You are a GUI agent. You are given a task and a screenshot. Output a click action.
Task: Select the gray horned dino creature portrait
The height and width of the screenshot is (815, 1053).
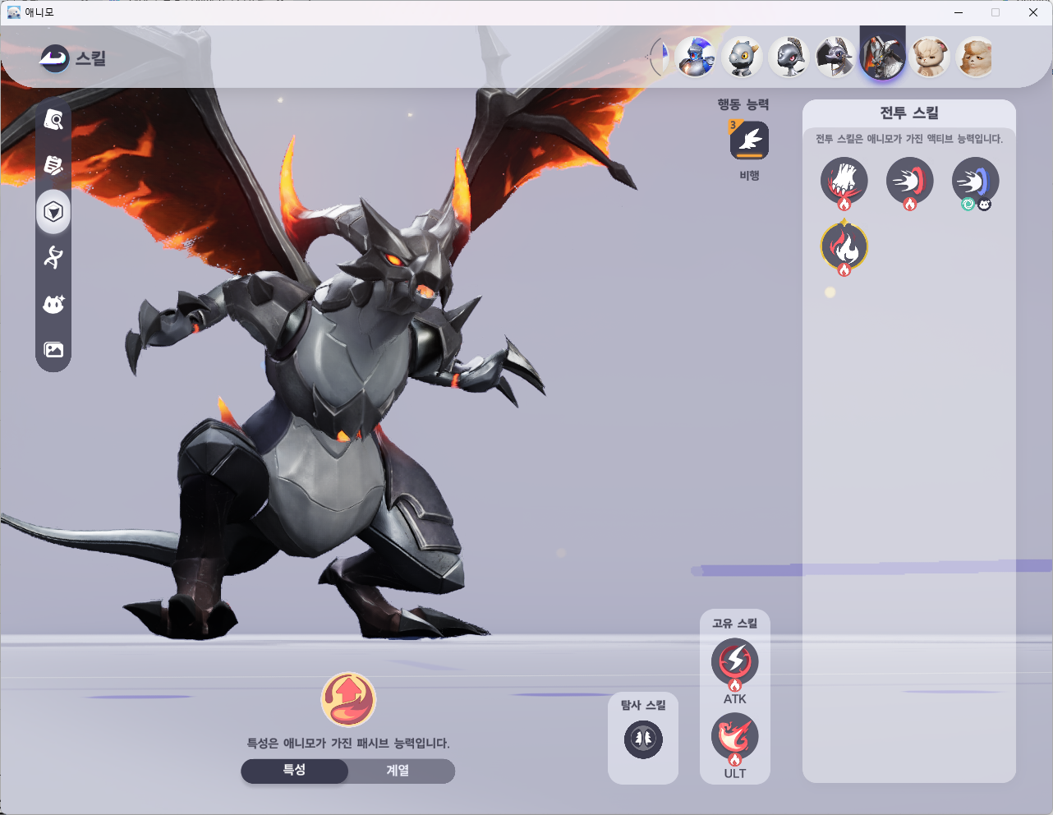[x=743, y=58]
